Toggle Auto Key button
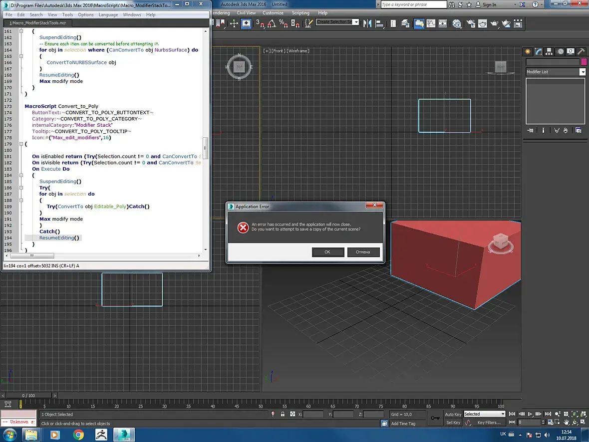The image size is (589, 442). [x=453, y=414]
